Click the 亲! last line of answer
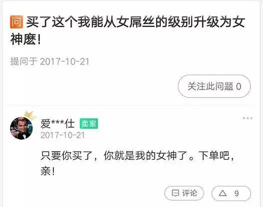This screenshot has width=263, height=207. [48, 171]
